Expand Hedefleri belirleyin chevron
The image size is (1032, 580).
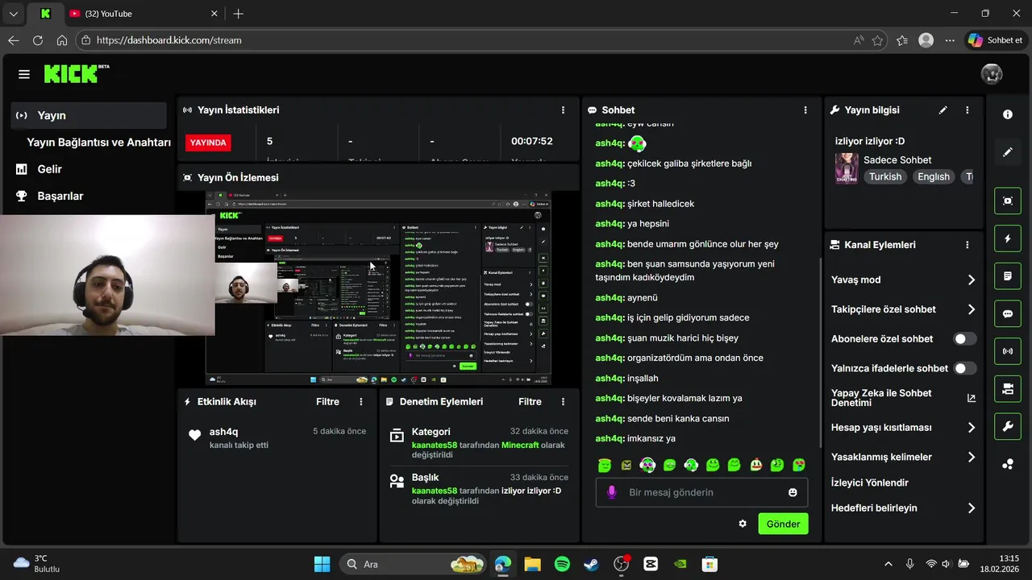[x=971, y=508]
